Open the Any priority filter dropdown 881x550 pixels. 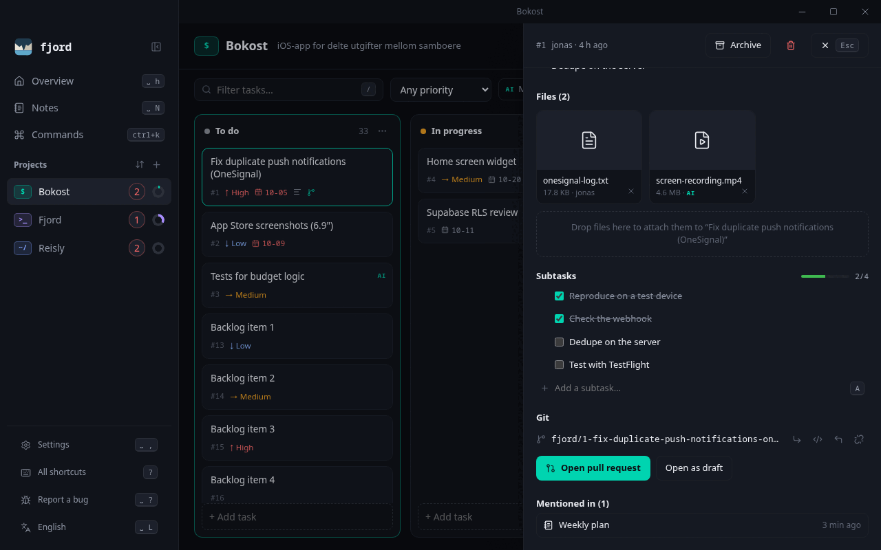[x=440, y=89]
